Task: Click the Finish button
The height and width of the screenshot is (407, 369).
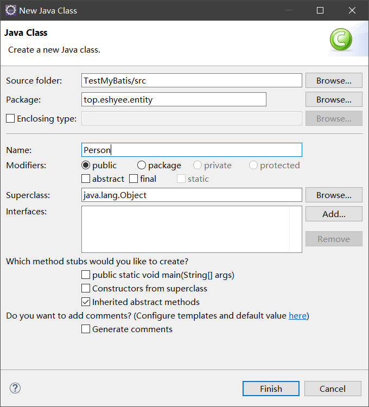Action: tap(271, 389)
